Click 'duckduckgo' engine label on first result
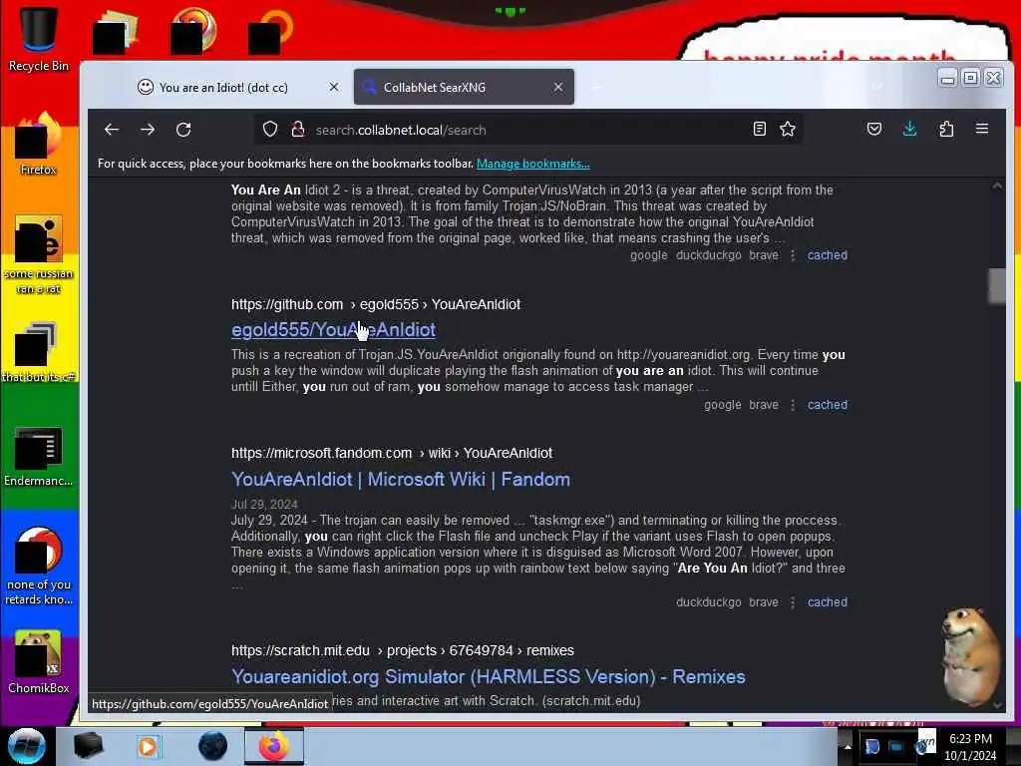 pyautogui.click(x=709, y=255)
